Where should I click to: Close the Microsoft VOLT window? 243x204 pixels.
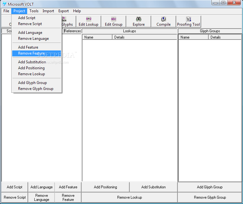pyautogui.click(x=234, y=3)
